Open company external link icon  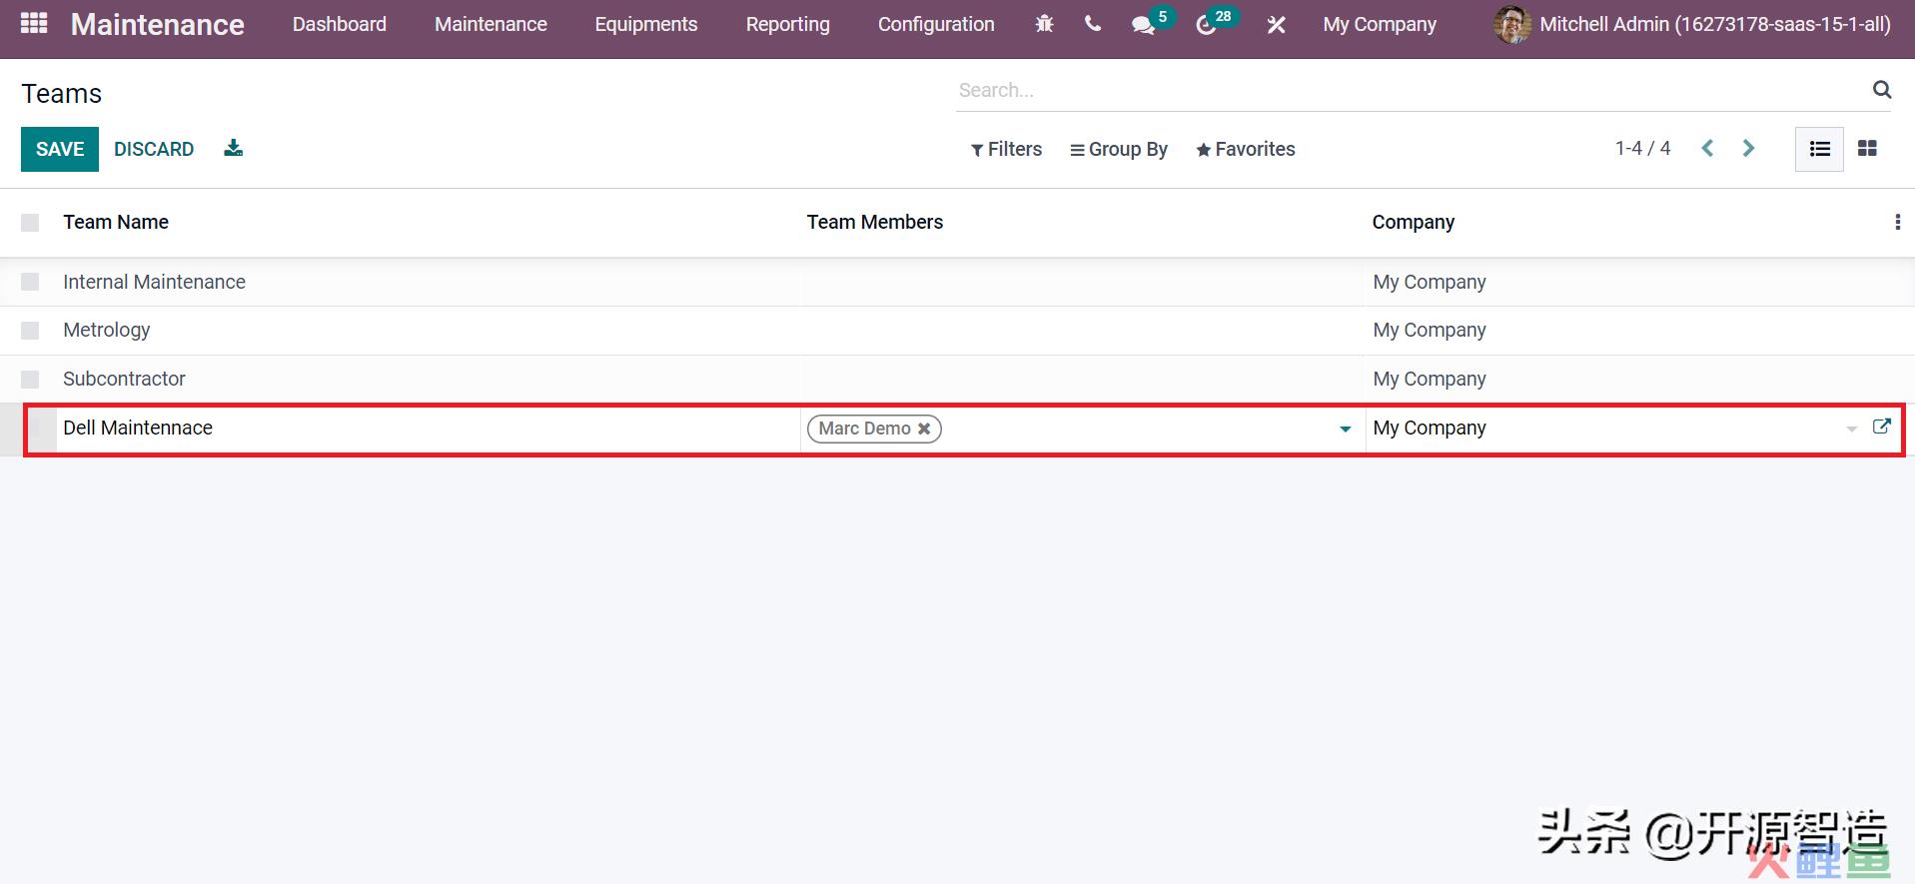[1881, 427]
